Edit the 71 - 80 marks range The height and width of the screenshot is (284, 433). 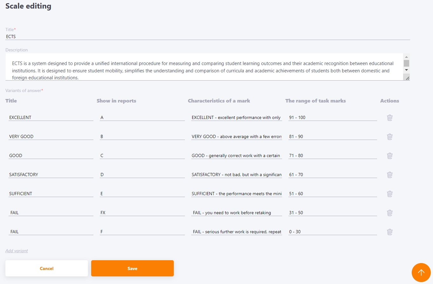[333, 155]
